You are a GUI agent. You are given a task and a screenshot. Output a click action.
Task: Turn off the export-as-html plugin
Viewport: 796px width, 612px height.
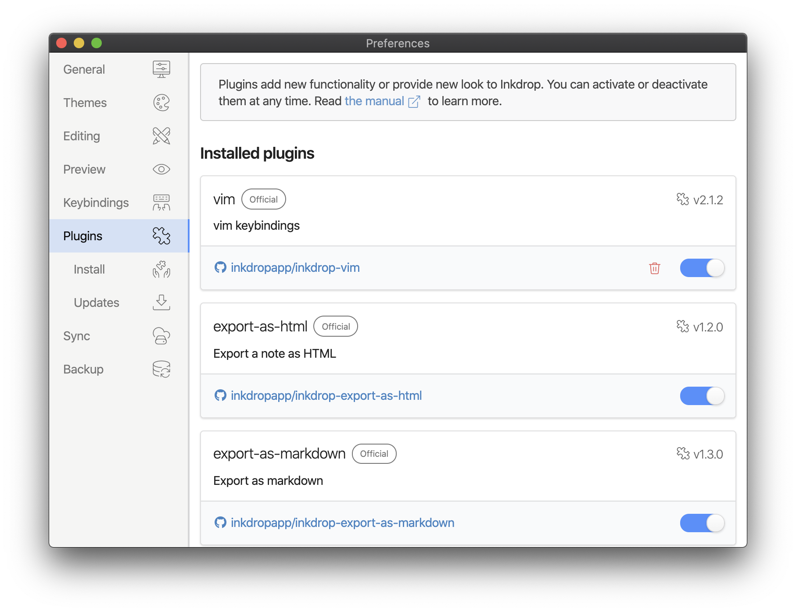[x=702, y=396]
